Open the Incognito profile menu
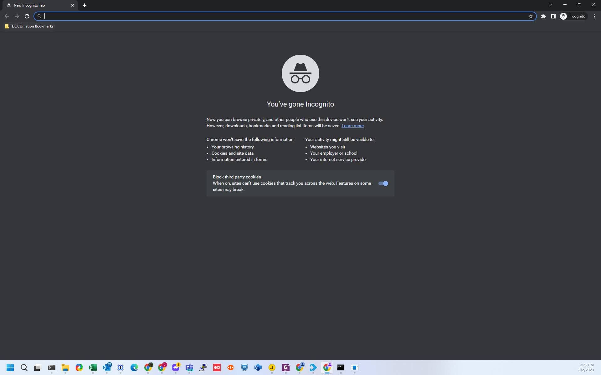Image resolution: width=601 pixels, height=375 pixels. pyautogui.click(x=573, y=16)
